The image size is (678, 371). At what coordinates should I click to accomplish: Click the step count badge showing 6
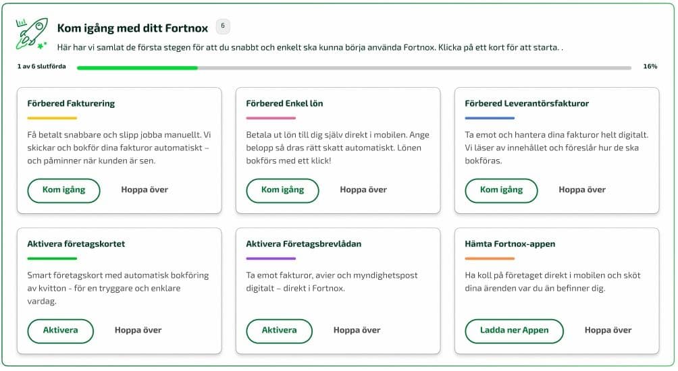(x=223, y=27)
